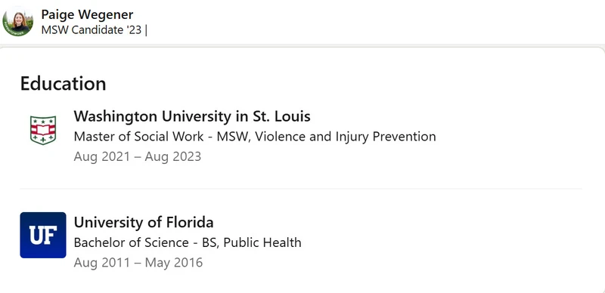
Task: Click the Education section heading
Action: [64, 83]
